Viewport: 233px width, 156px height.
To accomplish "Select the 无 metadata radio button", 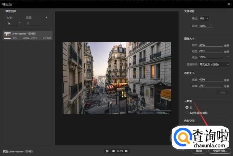I will pos(187,108).
